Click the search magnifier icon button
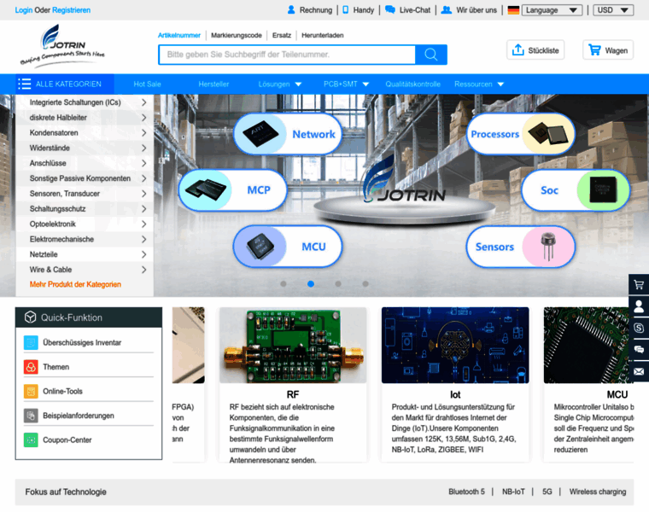 click(x=431, y=55)
